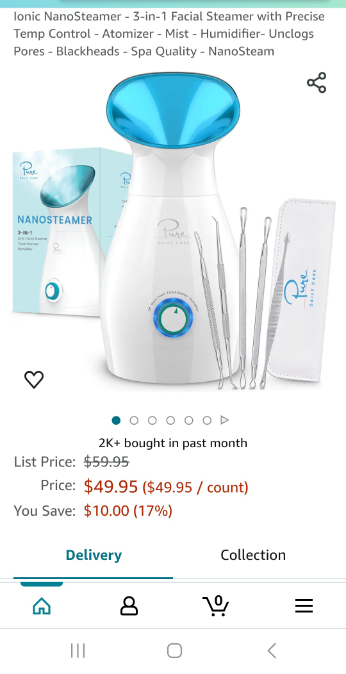Open the account profile icon
346x674 pixels.
point(129,606)
